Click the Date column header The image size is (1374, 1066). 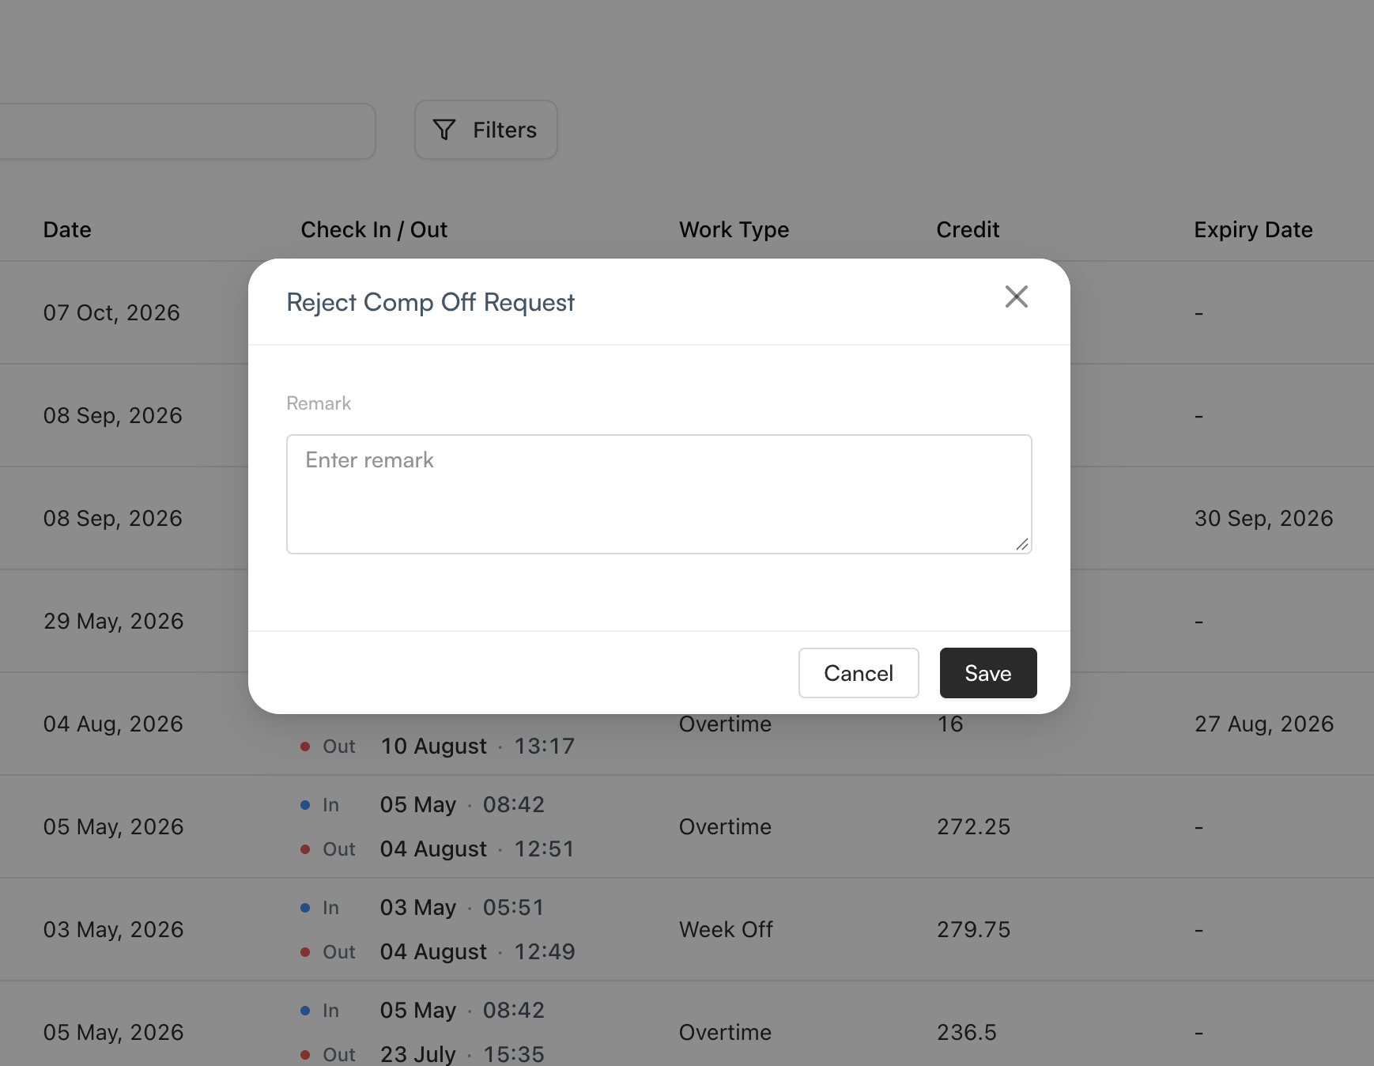coord(67,229)
